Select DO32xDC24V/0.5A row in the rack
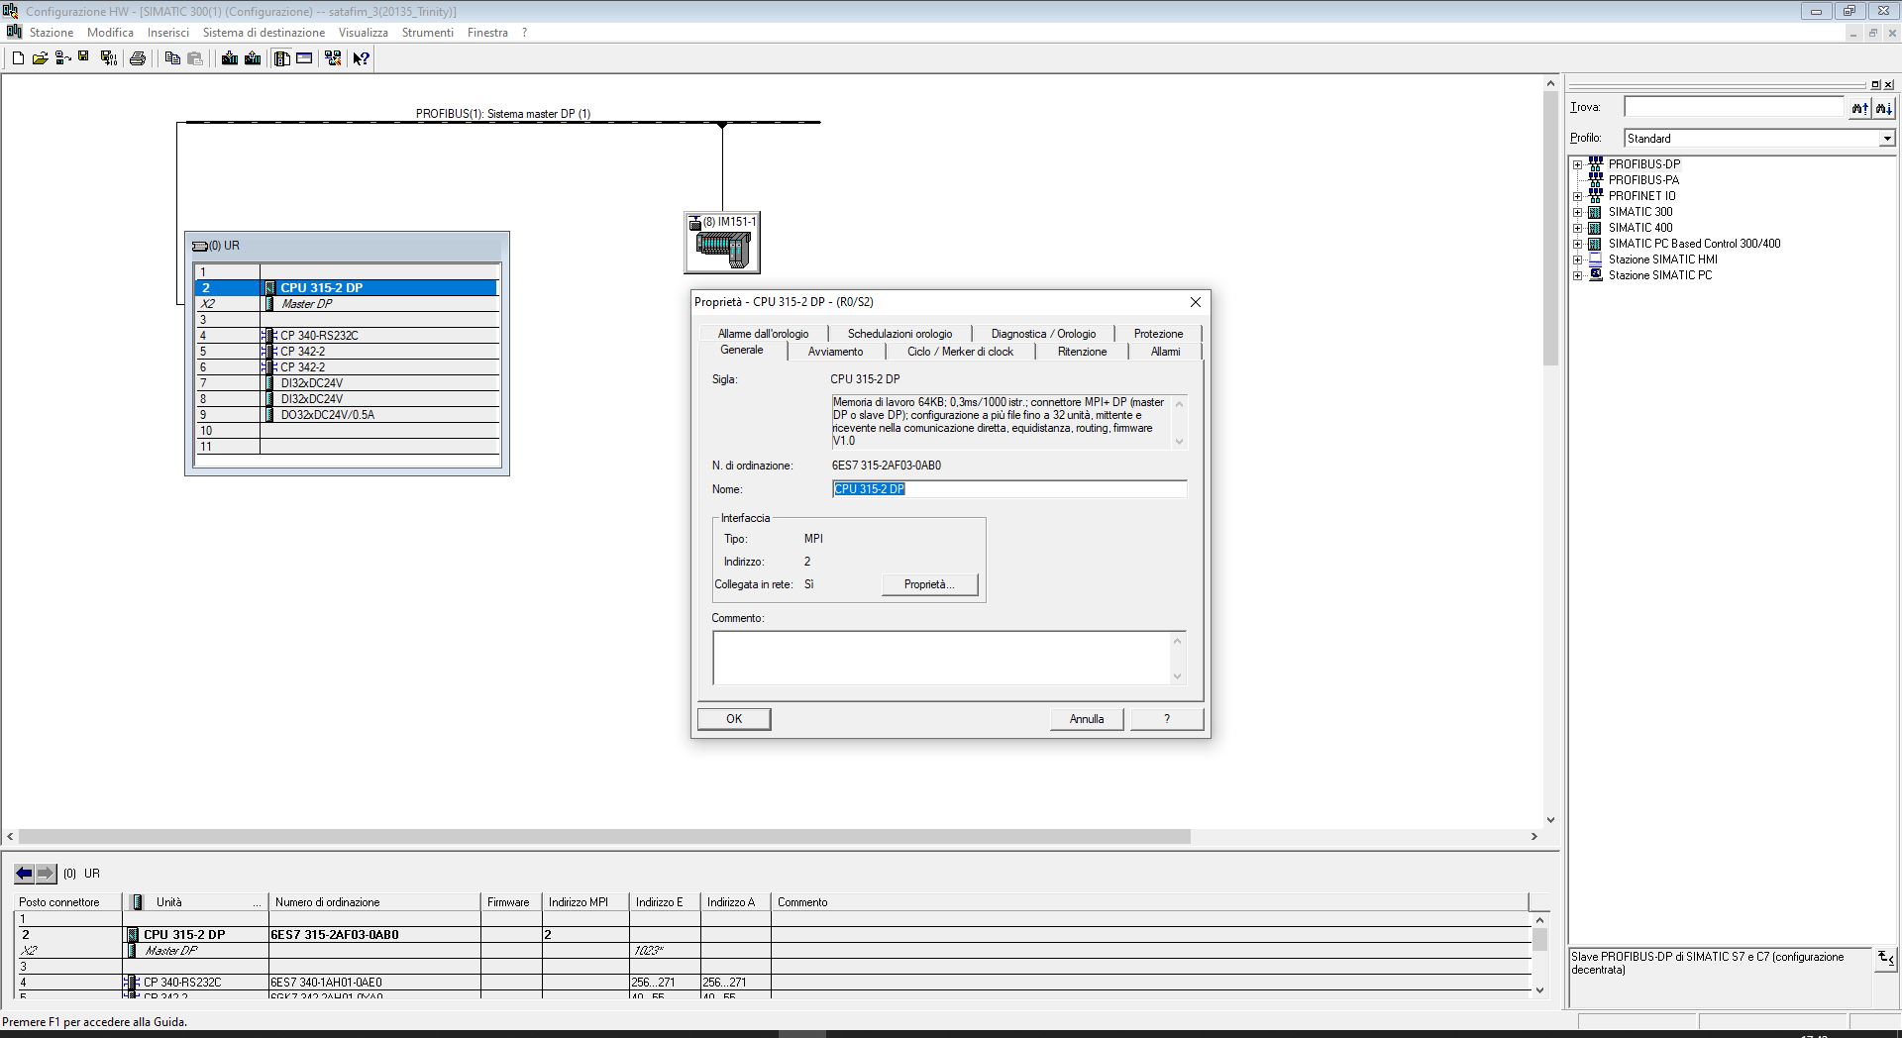1902x1038 pixels. [347, 415]
